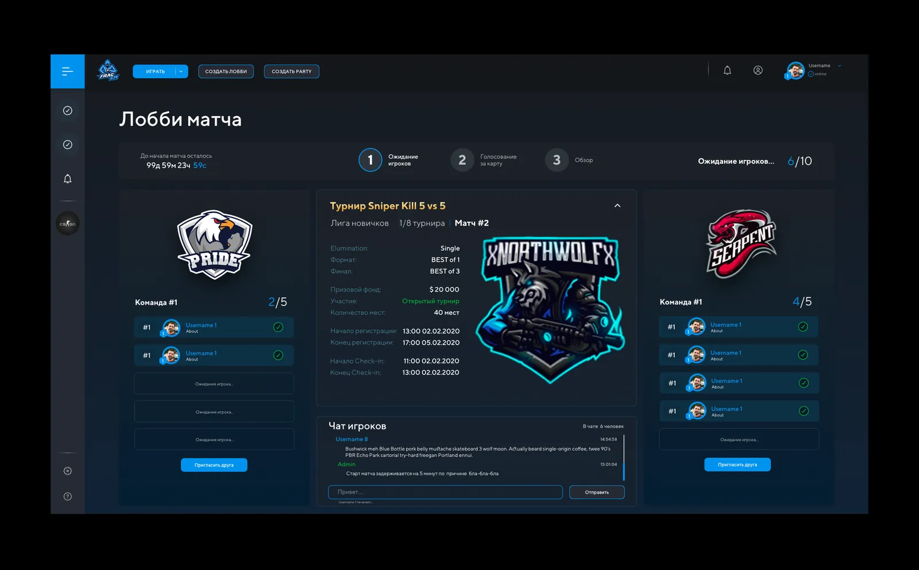This screenshot has width=919, height=570.
Task: Toggle ready check for Serpent's first player
Action: (x=803, y=327)
